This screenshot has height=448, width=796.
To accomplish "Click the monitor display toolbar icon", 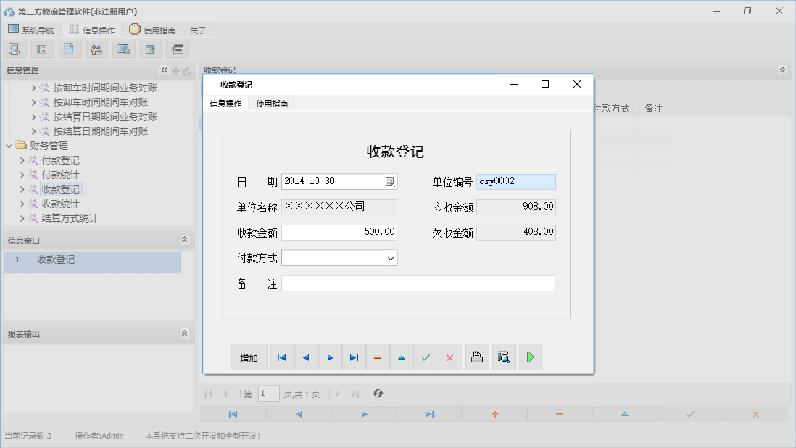I will pos(123,49).
